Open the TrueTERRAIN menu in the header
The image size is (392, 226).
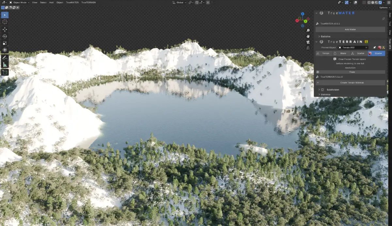[x=88, y=2]
